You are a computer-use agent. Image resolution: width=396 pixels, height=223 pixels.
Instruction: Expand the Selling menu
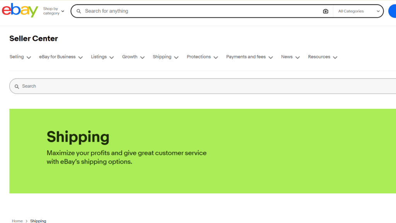[x=20, y=57]
